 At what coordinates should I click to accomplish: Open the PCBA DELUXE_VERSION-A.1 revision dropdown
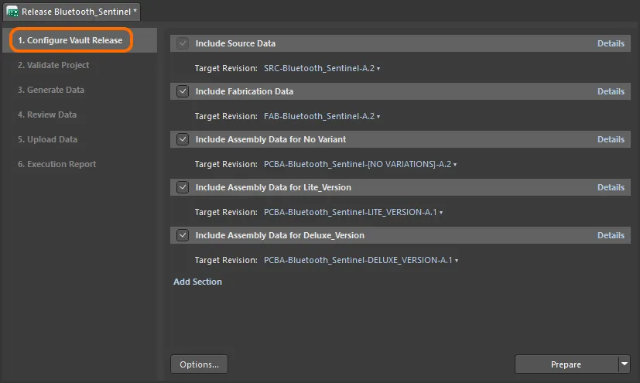tap(361, 260)
